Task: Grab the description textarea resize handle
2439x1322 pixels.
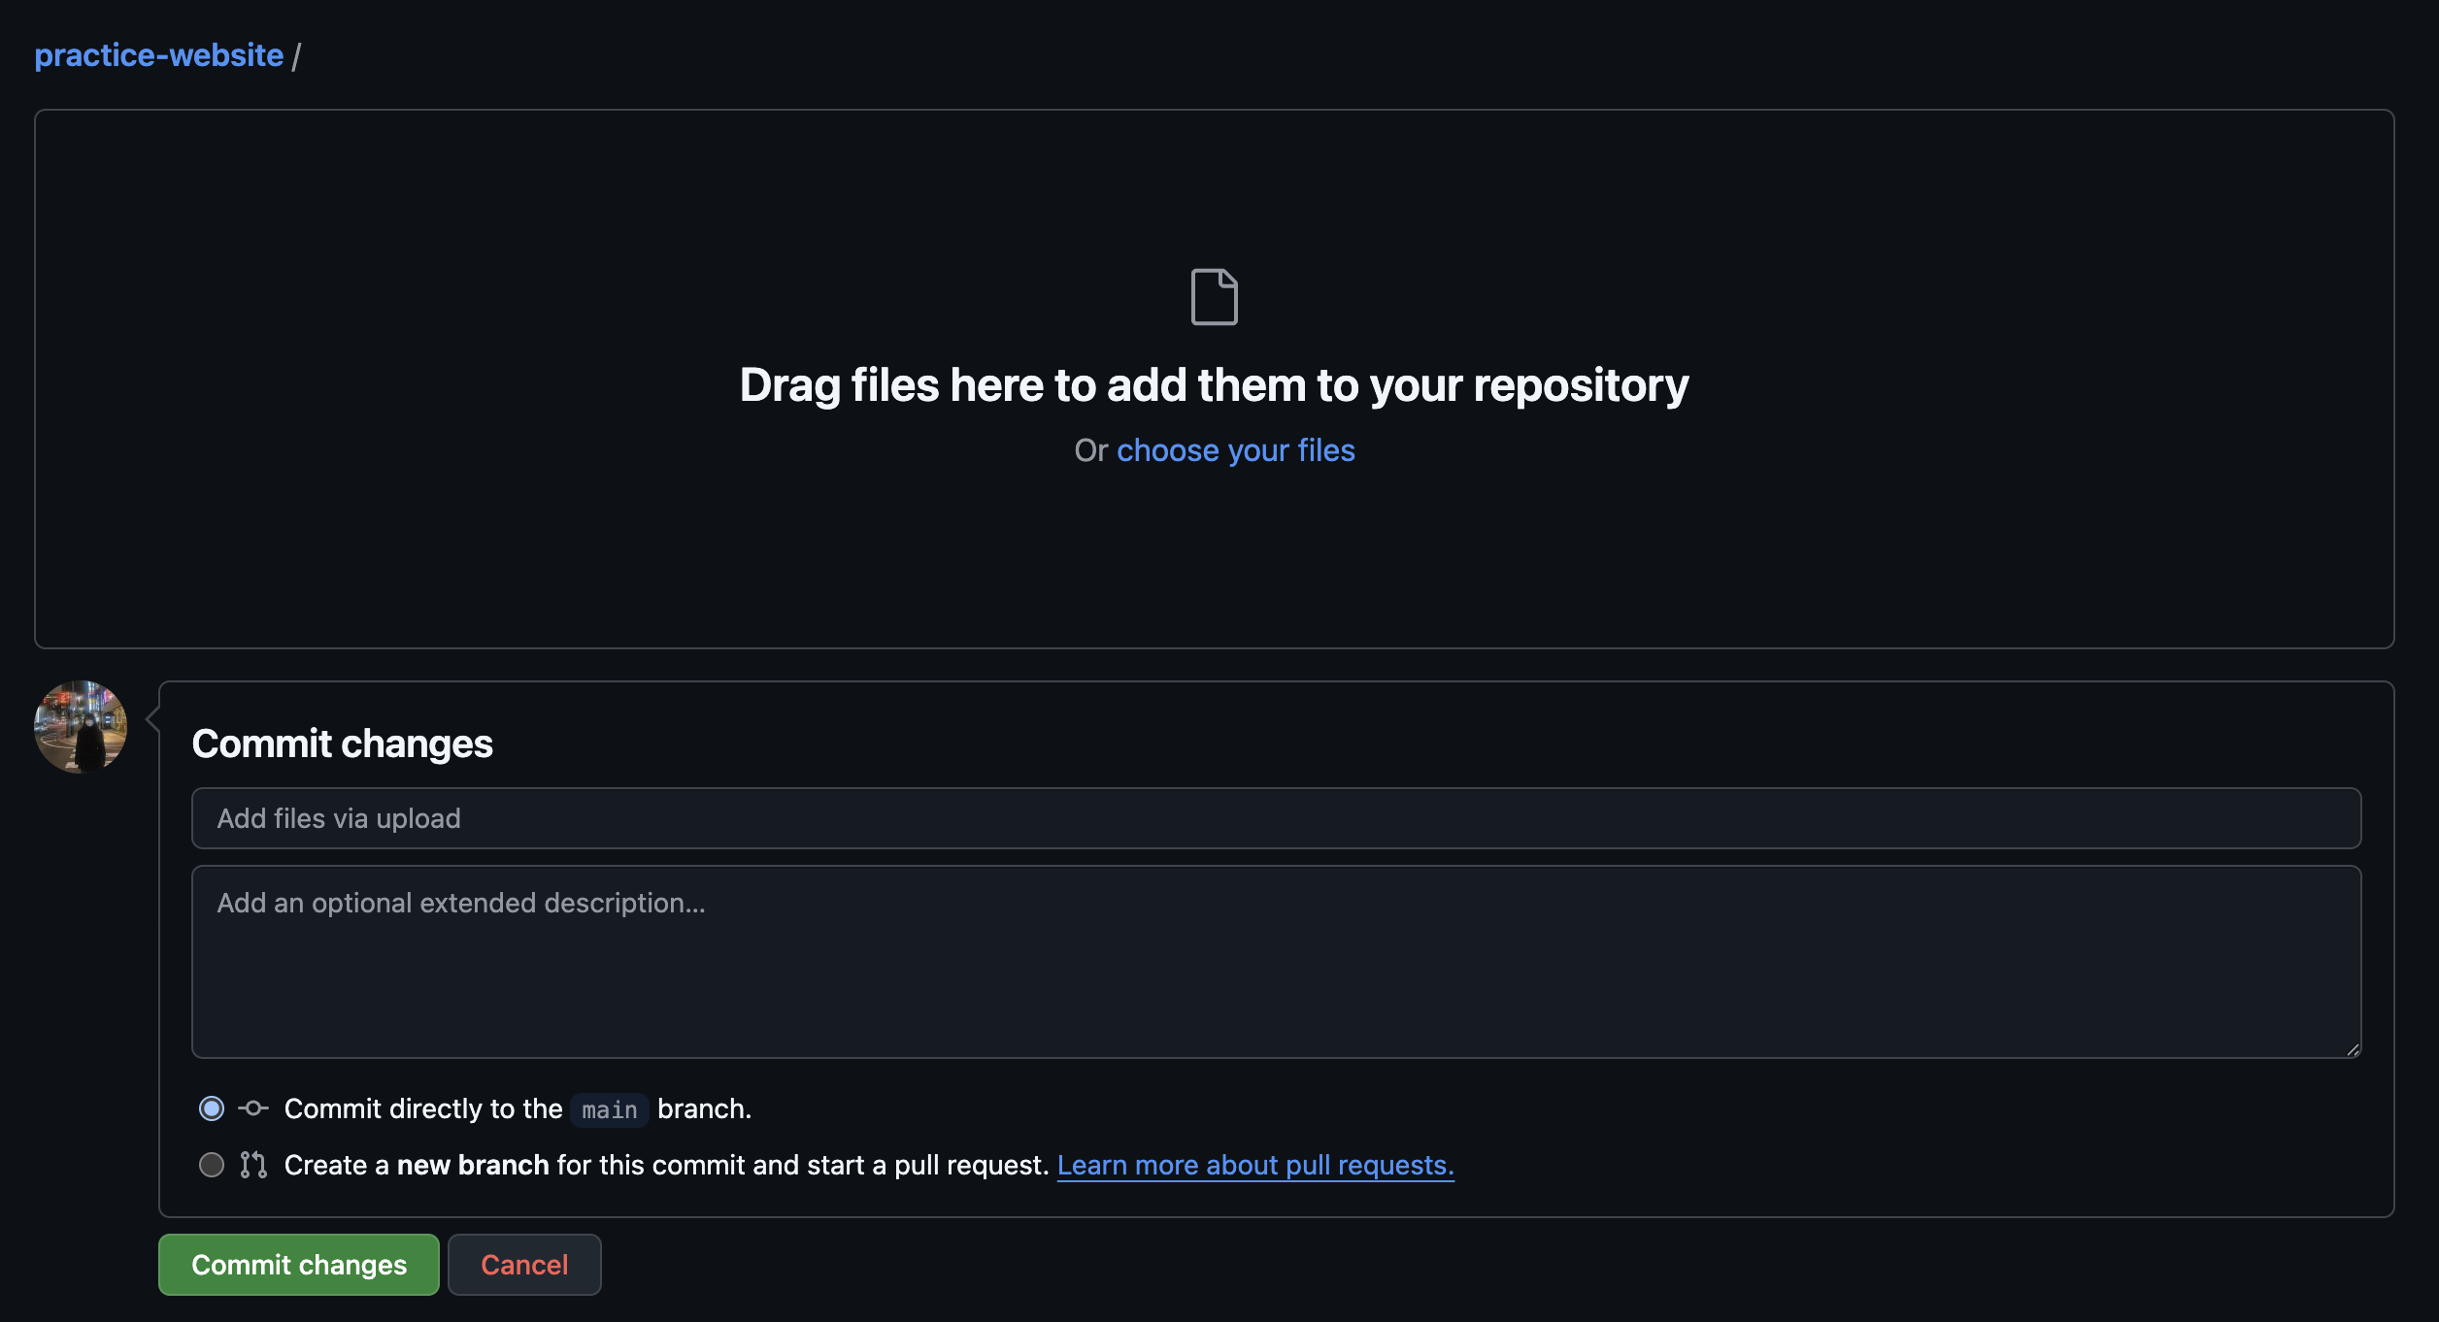Action: pyautogui.click(x=2353, y=1049)
